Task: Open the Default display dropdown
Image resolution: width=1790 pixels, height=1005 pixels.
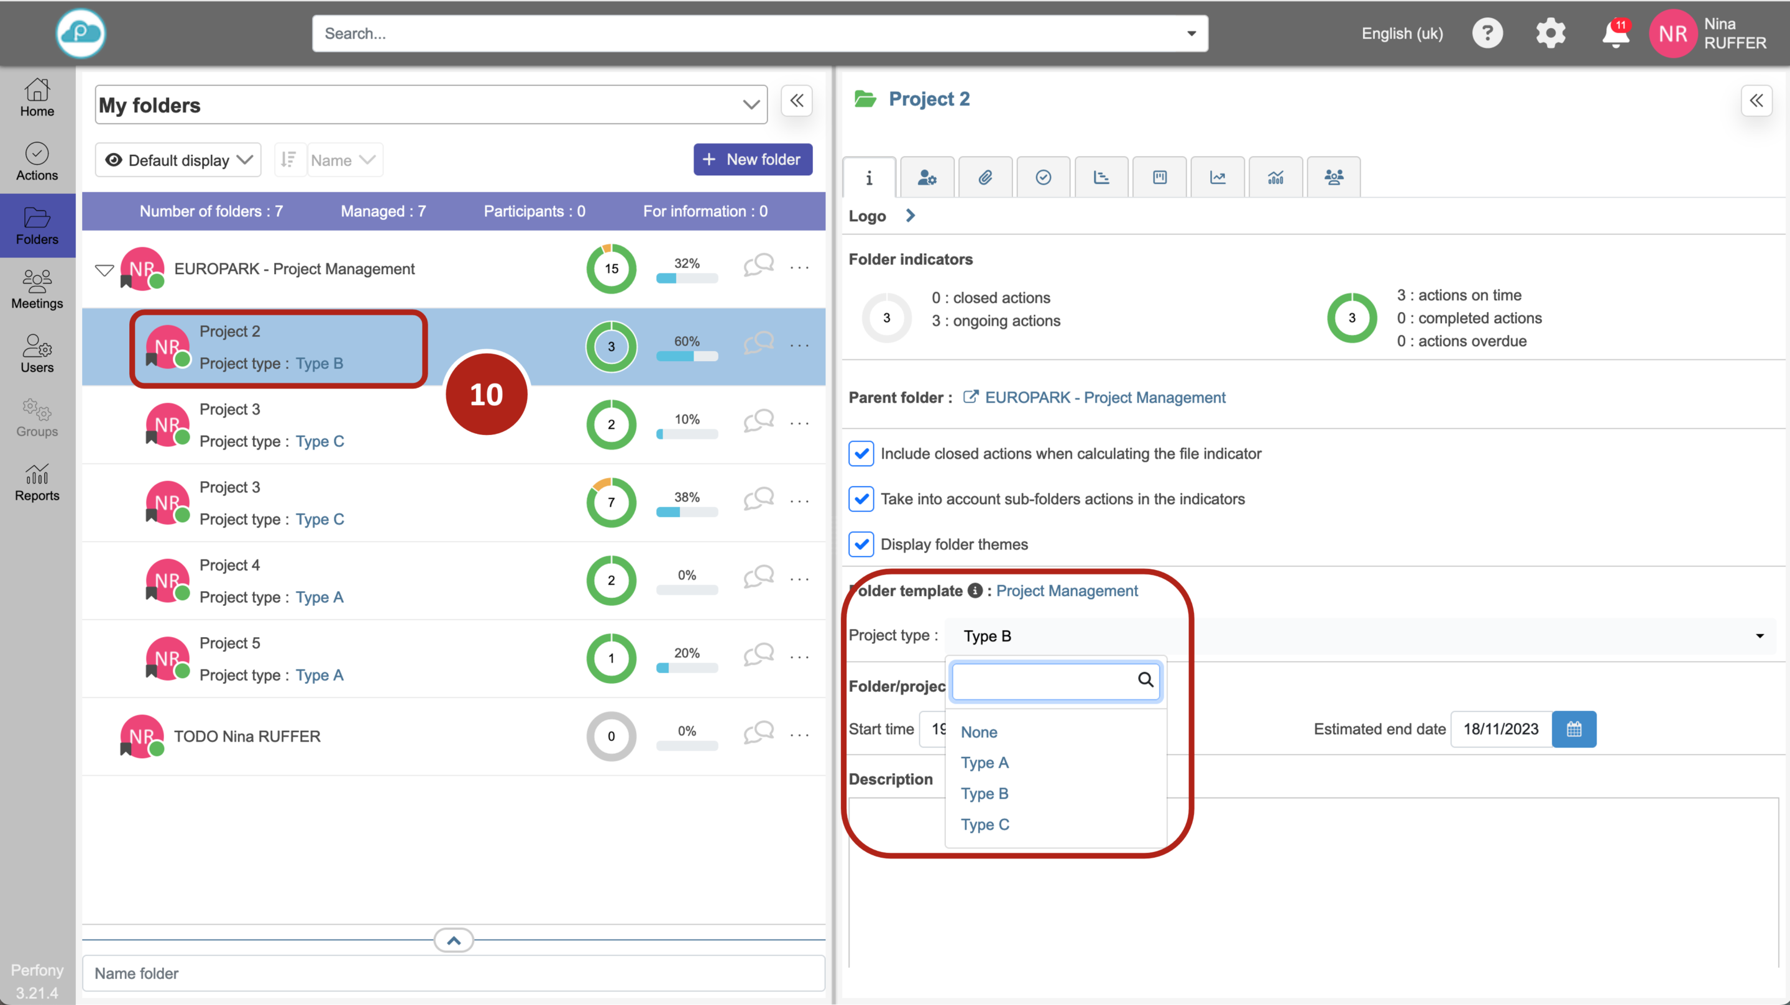Action: pos(178,160)
